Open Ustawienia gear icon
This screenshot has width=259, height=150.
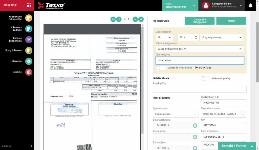pyautogui.click(x=29, y=61)
